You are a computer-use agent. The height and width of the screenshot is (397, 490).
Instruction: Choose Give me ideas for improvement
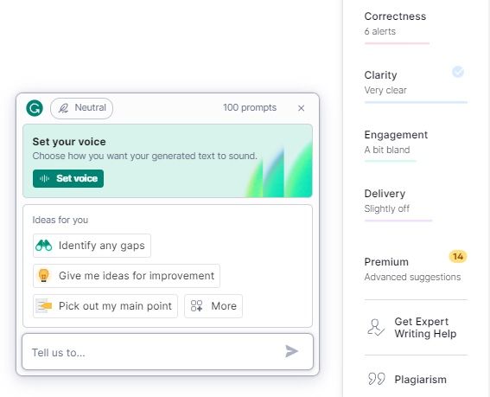click(x=126, y=276)
